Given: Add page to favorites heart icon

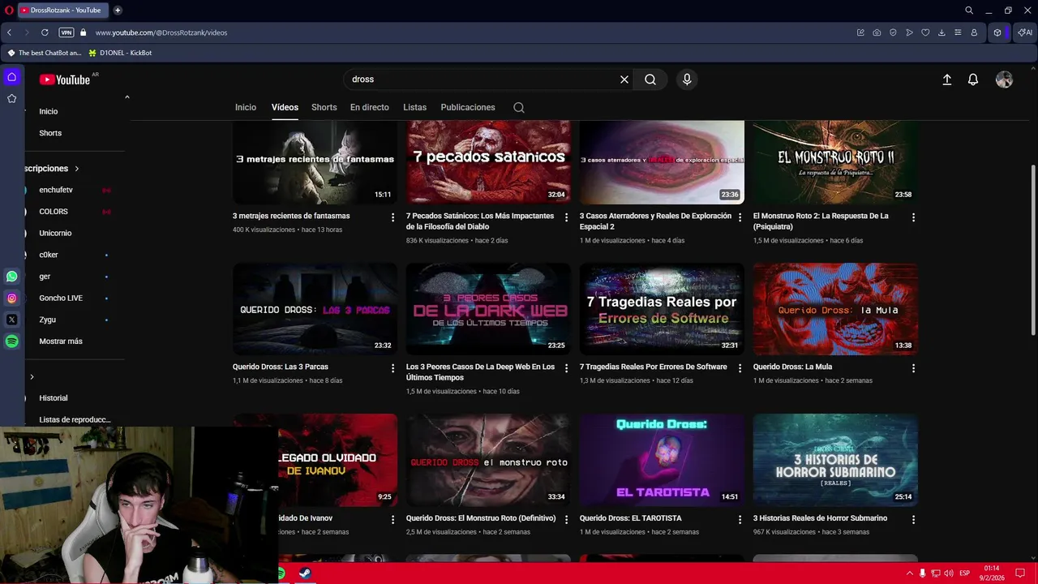Looking at the screenshot, I should coord(925,32).
